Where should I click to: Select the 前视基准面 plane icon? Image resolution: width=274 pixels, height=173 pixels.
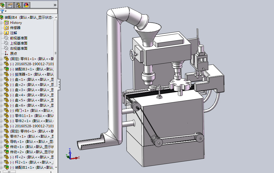tap(6, 38)
